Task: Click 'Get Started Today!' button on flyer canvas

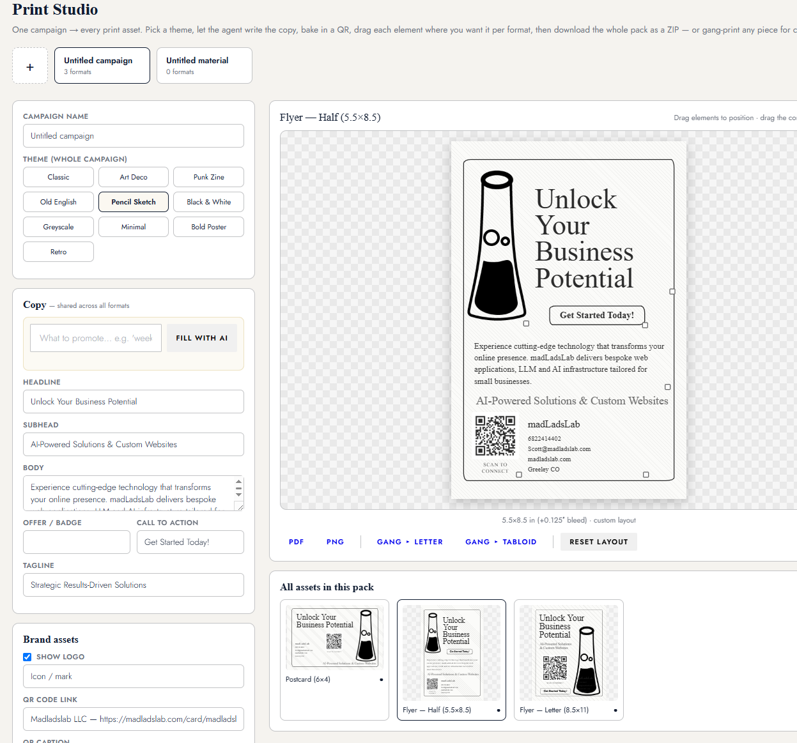Action: tap(597, 316)
